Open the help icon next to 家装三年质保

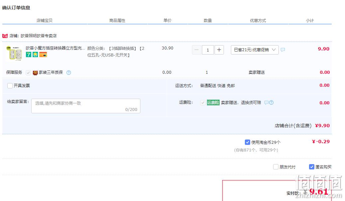point(69,72)
